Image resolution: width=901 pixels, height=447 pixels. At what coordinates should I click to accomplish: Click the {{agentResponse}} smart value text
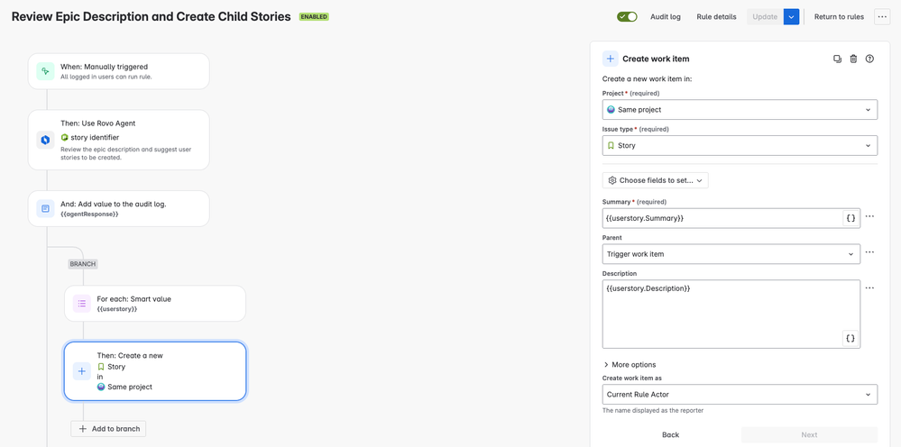point(89,214)
